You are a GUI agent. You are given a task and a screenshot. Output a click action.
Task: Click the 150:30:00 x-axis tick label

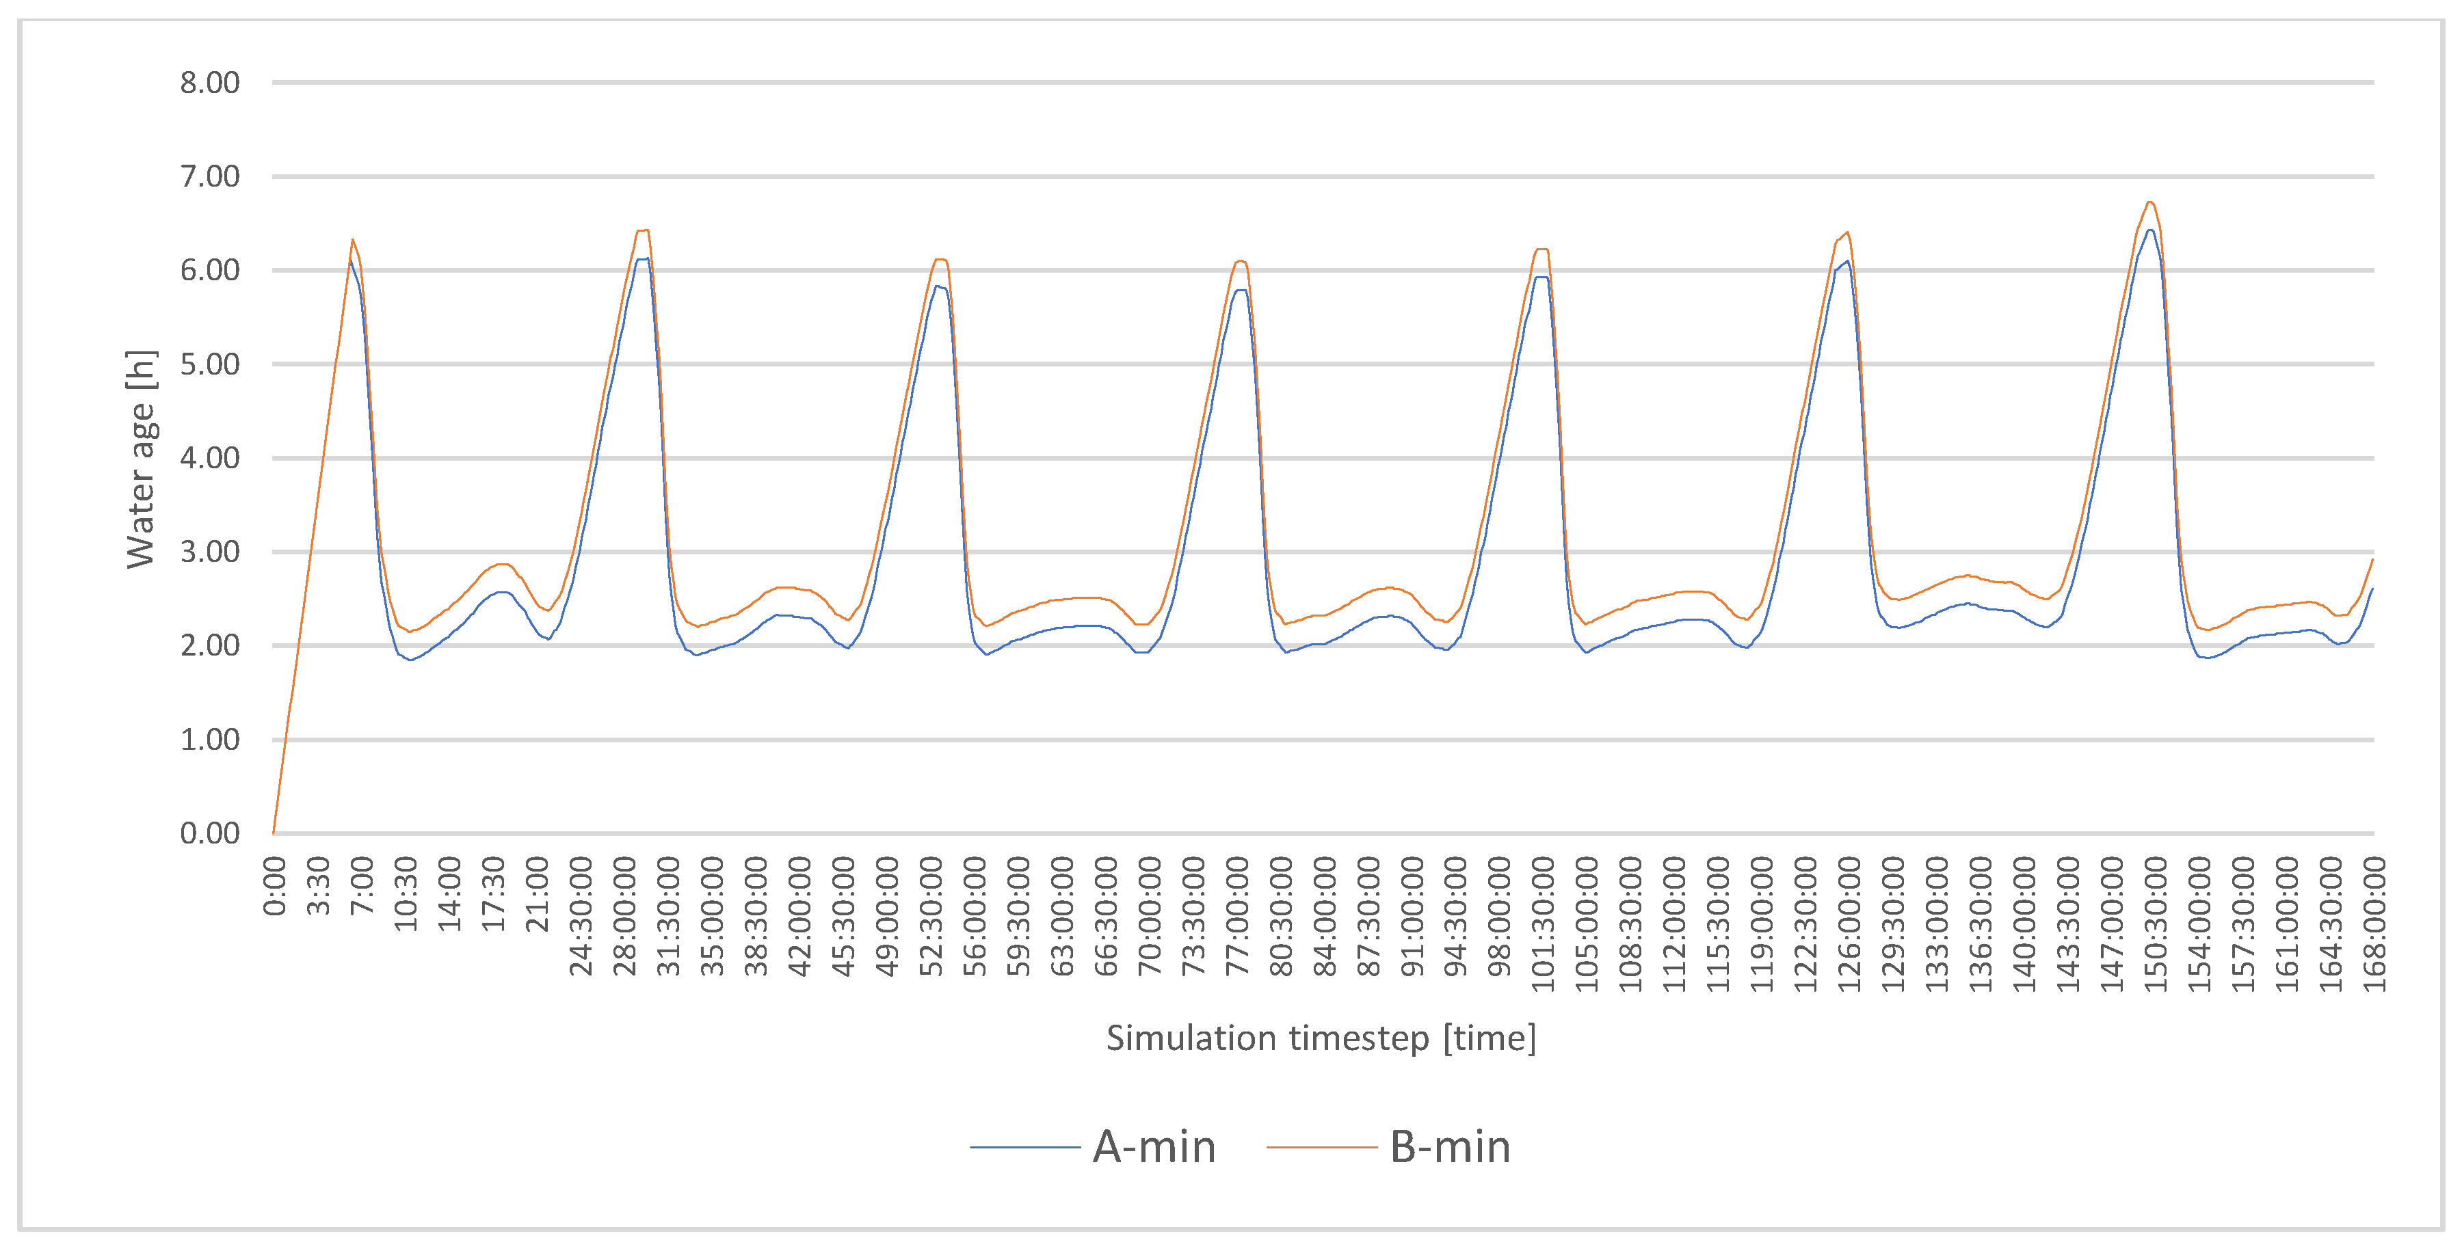pos(2155,923)
